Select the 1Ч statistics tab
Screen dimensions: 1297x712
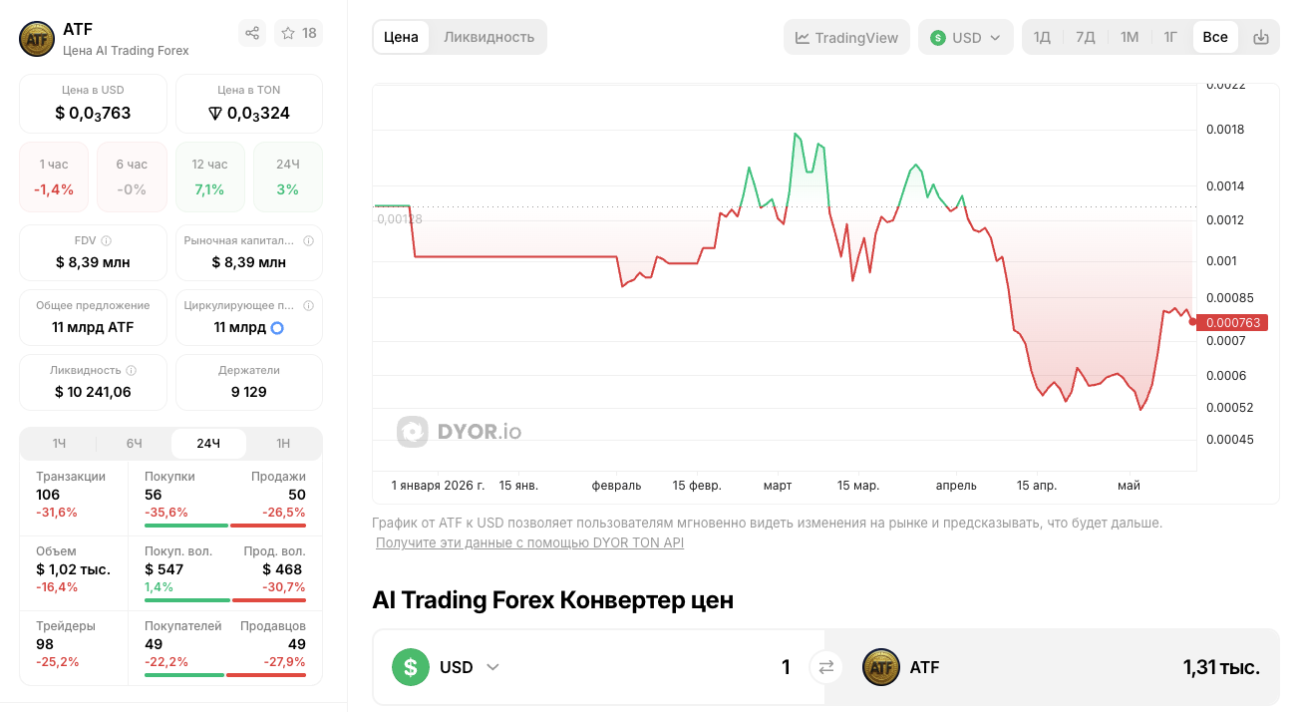tap(59, 443)
